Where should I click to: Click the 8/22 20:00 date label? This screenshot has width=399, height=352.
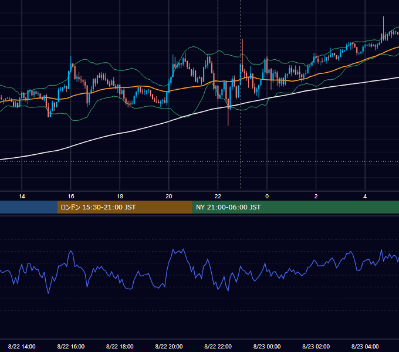pyautogui.click(x=169, y=346)
